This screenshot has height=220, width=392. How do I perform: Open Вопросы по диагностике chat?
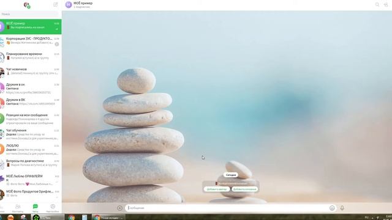point(31,164)
